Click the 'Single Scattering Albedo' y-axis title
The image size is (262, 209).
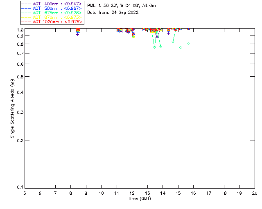coord(12,109)
